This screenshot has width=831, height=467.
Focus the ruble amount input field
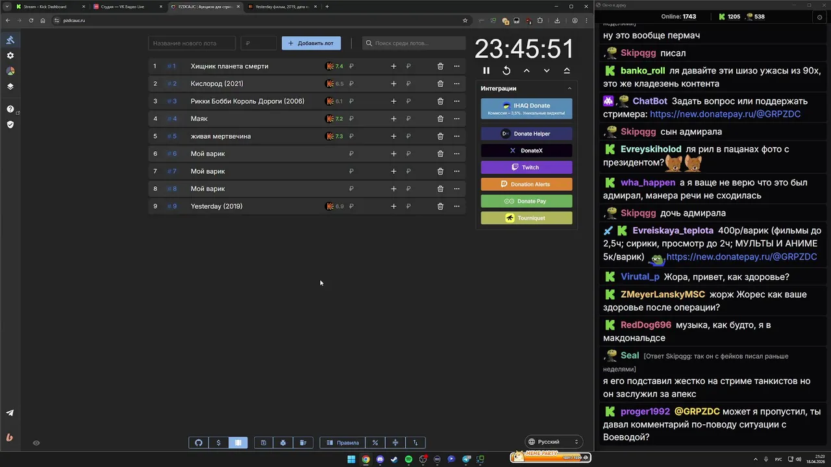(258, 43)
